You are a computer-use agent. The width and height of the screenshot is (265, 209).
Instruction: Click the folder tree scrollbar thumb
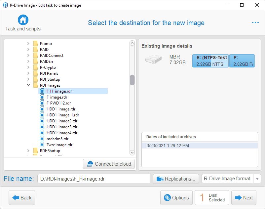[132, 80]
